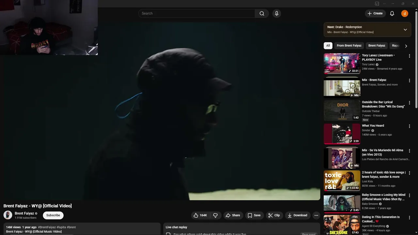
Task: Open more actions ellipsis under video
Action: click(x=316, y=215)
